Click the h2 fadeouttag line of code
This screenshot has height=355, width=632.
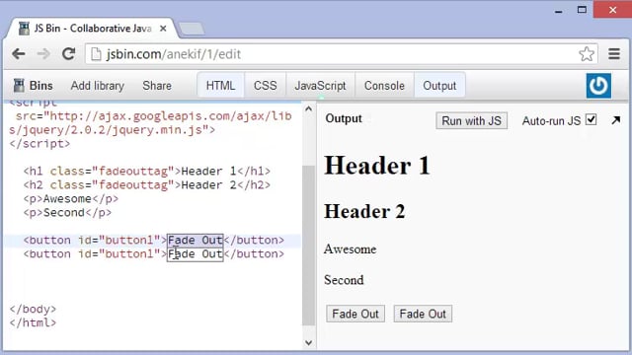click(147, 184)
